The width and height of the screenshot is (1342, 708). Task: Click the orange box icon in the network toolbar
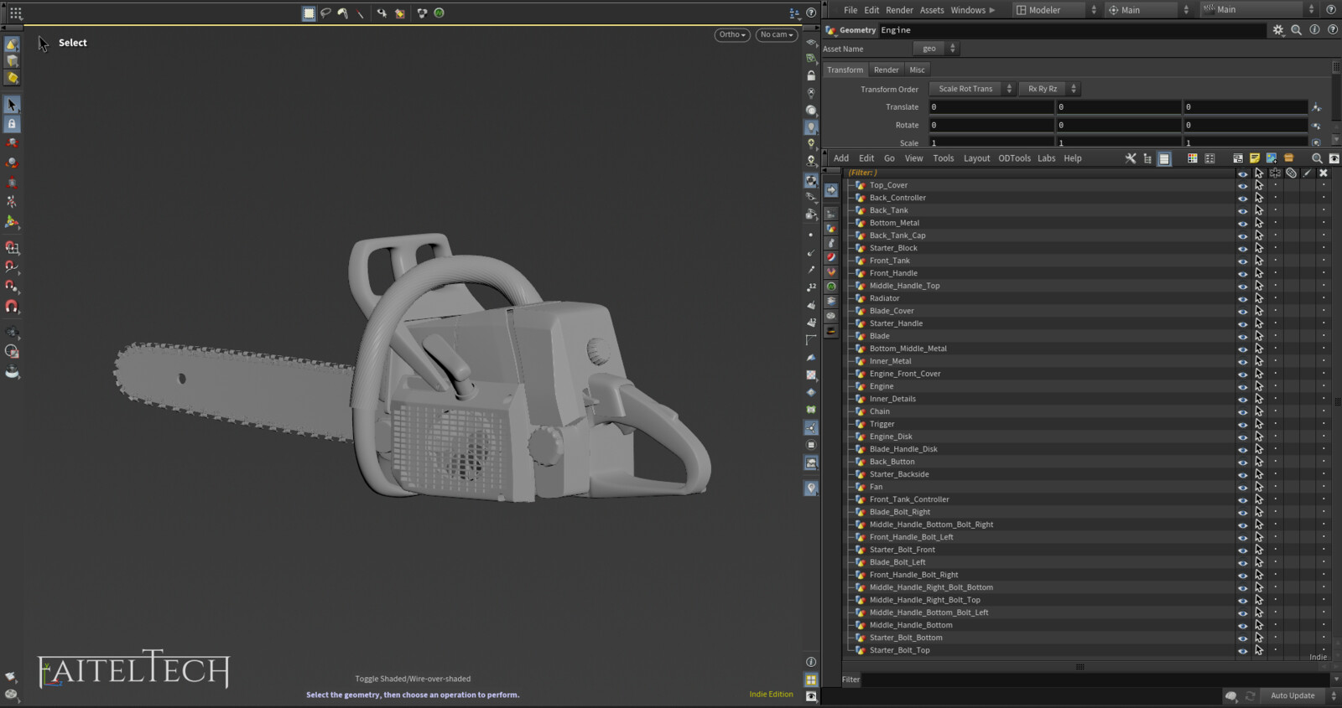point(1289,158)
